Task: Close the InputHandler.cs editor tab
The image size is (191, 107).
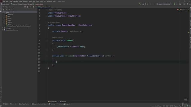Action: [x=50, y=7]
